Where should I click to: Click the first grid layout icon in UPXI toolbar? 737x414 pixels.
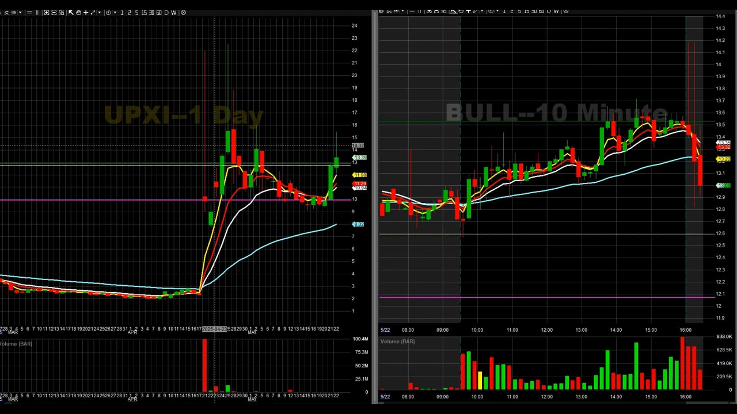coord(47,13)
